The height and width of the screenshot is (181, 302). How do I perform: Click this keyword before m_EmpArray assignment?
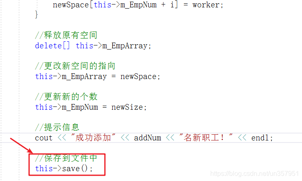(44, 77)
